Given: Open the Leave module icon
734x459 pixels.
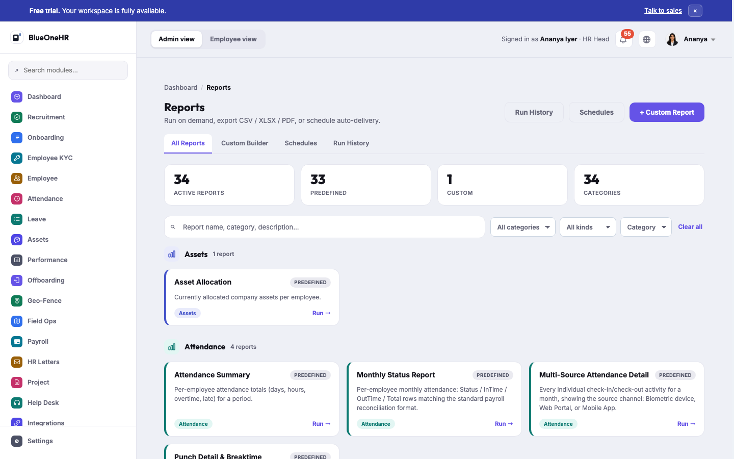Looking at the screenshot, I should coord(17,219).
